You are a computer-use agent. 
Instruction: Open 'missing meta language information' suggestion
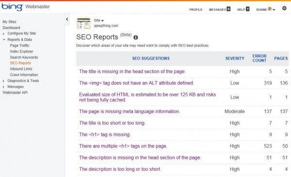tap(129, 112)
